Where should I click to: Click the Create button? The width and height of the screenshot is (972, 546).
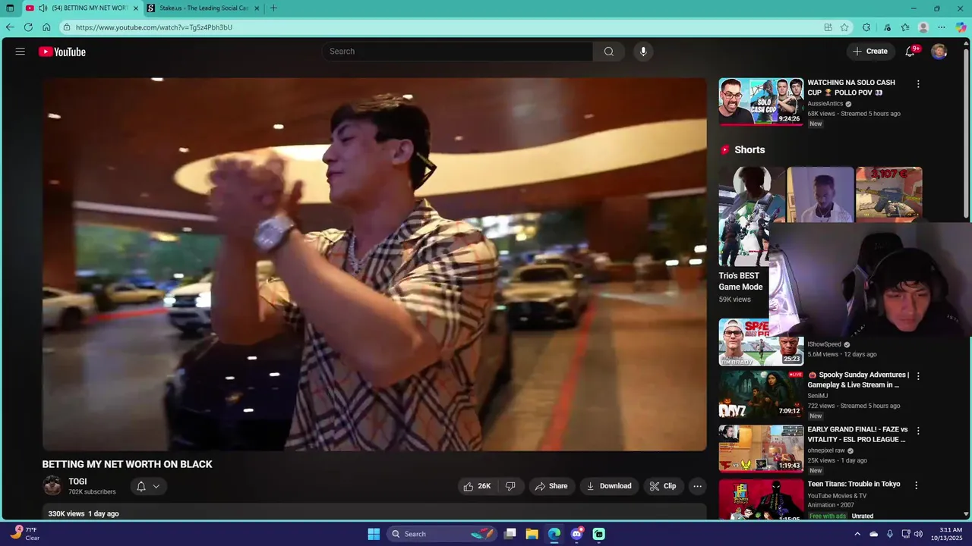(870, 52)
